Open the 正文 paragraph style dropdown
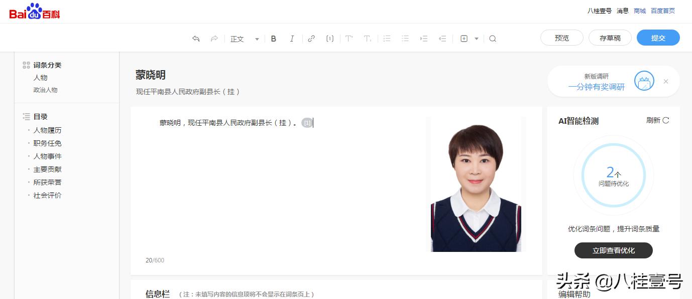Image resolution: width=692 pixels, height=299 pixels. click(244, 38)
